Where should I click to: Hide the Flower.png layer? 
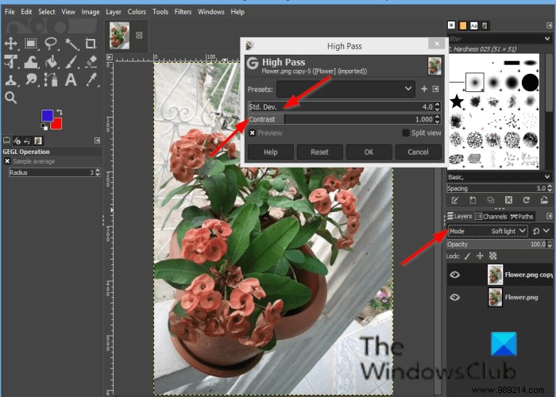pyautogui.click(x=454, y=297)
